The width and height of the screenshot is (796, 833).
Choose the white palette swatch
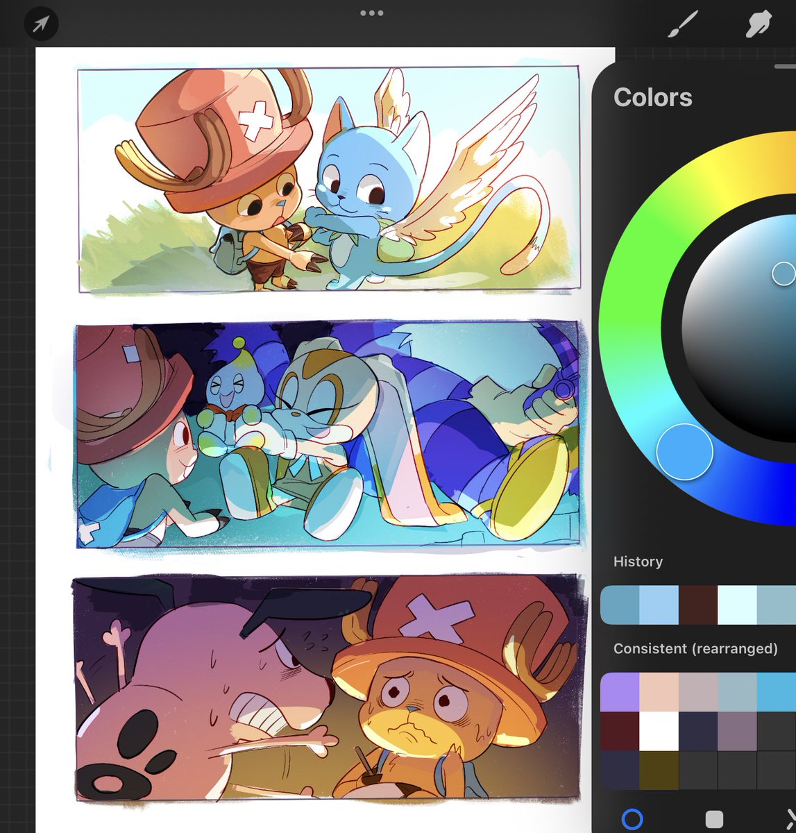(x=659, y=731)
